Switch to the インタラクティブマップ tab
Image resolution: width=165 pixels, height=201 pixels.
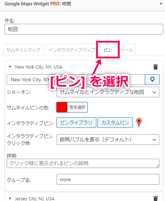[x=72, y=50]
